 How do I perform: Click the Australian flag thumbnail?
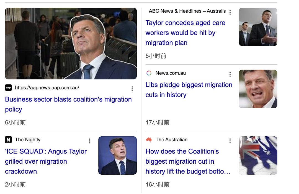(x=258, y=155)
